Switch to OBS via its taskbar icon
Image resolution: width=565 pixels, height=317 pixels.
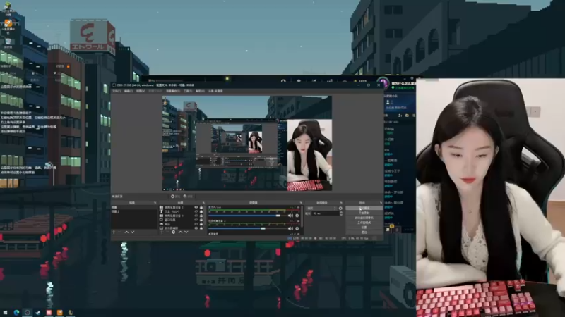[27, 312]
